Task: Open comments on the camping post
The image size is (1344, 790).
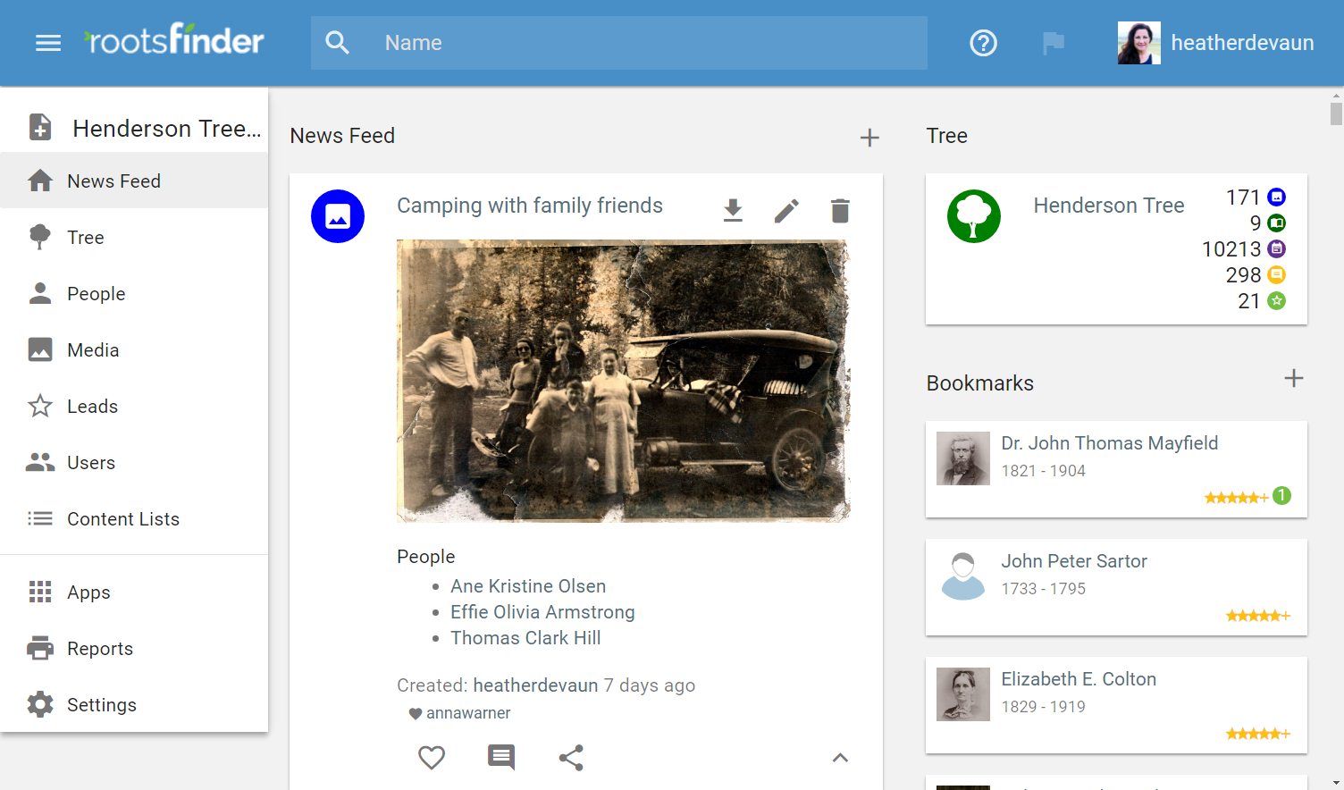Action: (501, 758)
